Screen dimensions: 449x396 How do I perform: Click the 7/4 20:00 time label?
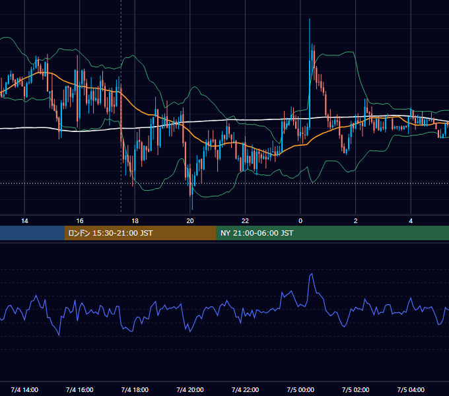190,389
